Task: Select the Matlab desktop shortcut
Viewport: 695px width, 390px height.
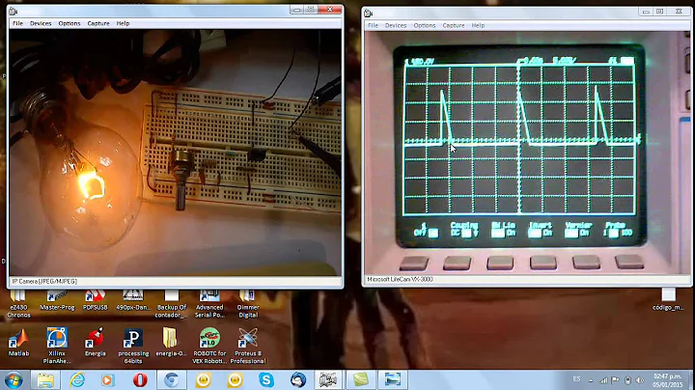Action: tap(18, 342)
